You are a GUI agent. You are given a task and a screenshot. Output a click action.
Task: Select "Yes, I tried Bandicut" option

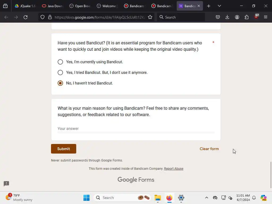pyautogui.click(x=60, y=72)
